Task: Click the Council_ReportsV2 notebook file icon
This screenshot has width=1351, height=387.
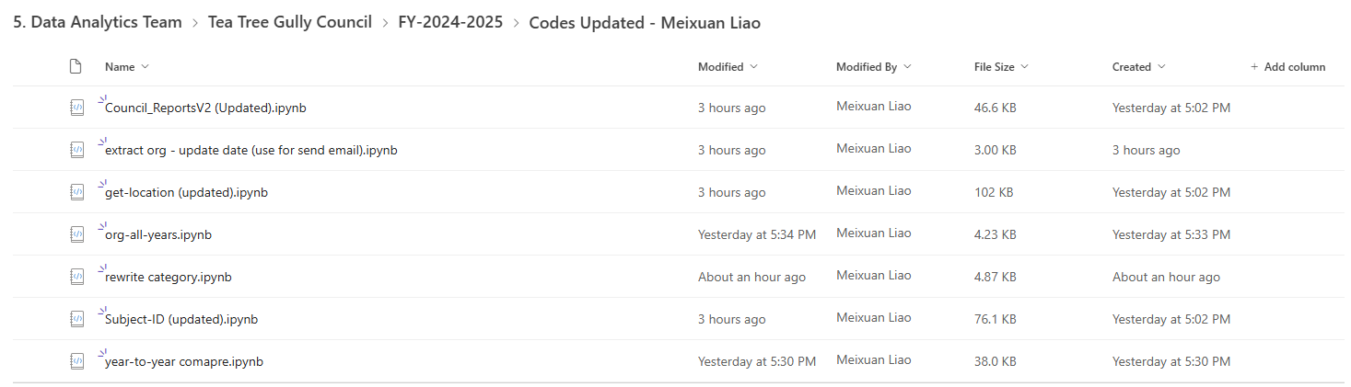Action: 77,108
